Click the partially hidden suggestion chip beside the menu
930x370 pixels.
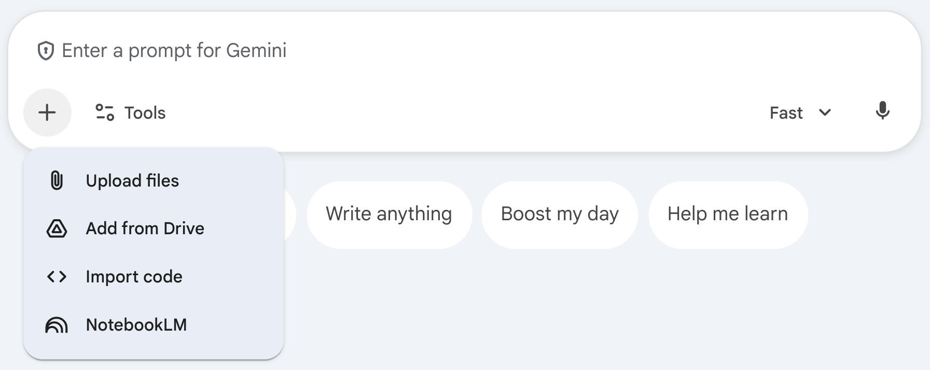(290, 214)
